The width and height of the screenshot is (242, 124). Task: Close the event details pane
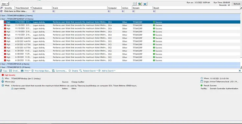point(240,71)
